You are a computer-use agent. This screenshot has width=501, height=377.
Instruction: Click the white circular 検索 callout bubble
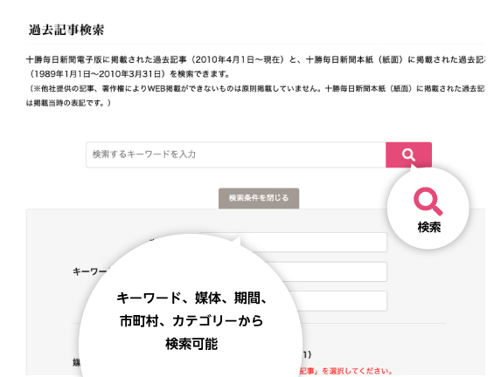coord(428,208)
